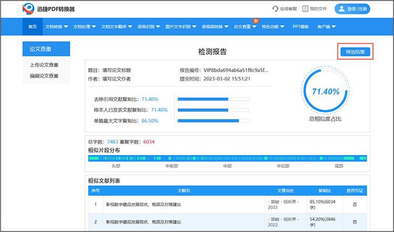Open the 首页 tab
The width and height of the screenshot is (394, 232).
pos(33,27)
